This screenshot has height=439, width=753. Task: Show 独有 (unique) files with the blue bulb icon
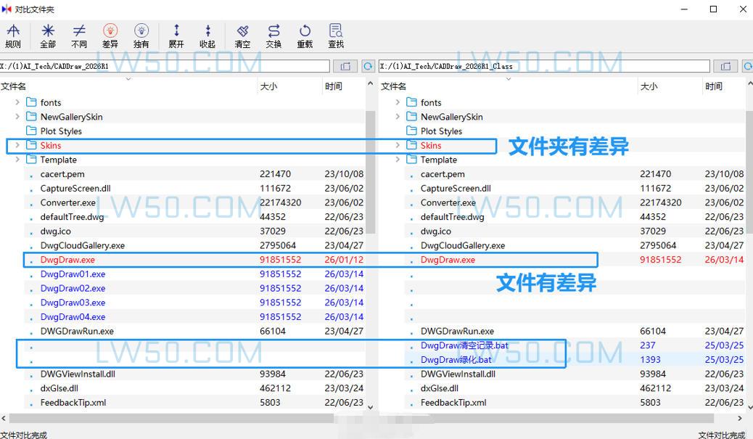(x=141, y=34)
